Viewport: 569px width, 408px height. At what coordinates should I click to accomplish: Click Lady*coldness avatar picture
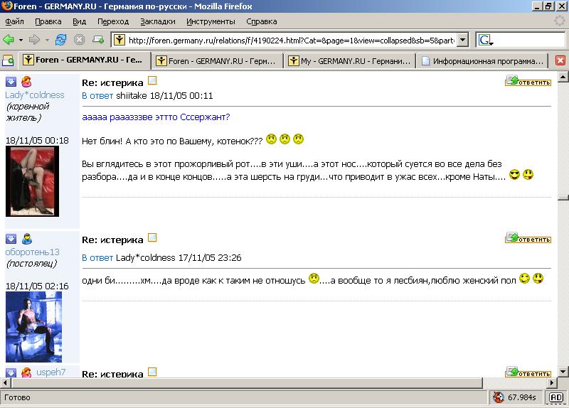32,181
